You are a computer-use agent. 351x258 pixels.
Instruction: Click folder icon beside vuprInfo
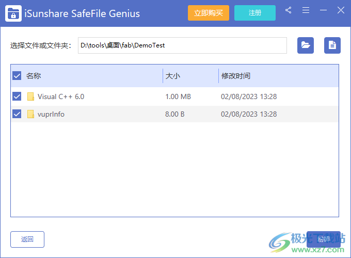coord(30,114)
